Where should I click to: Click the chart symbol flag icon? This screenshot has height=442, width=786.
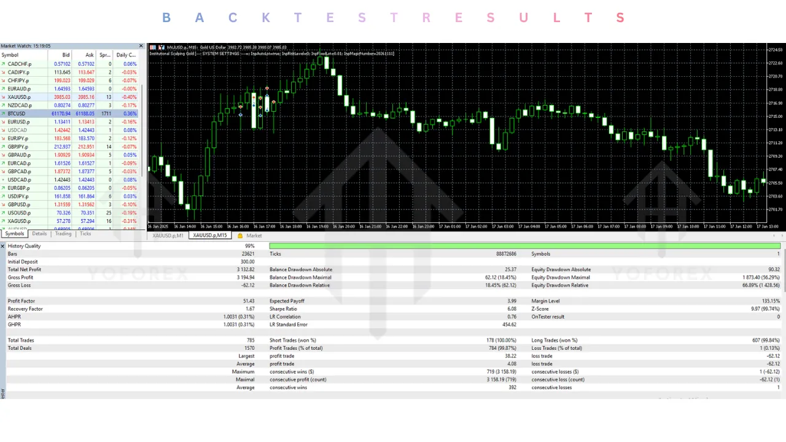154,47
